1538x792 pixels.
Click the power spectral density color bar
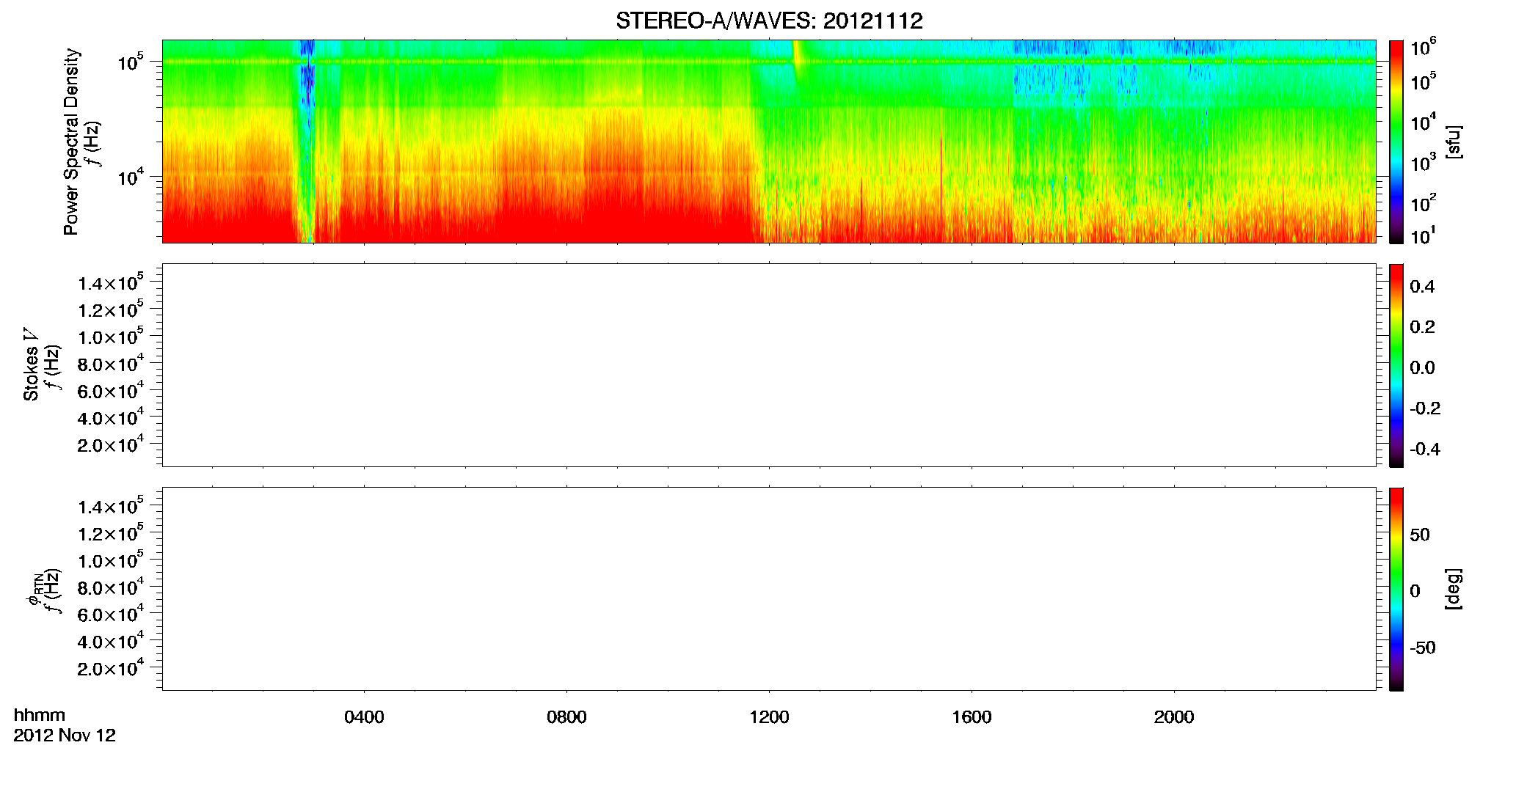point(1396,142)
